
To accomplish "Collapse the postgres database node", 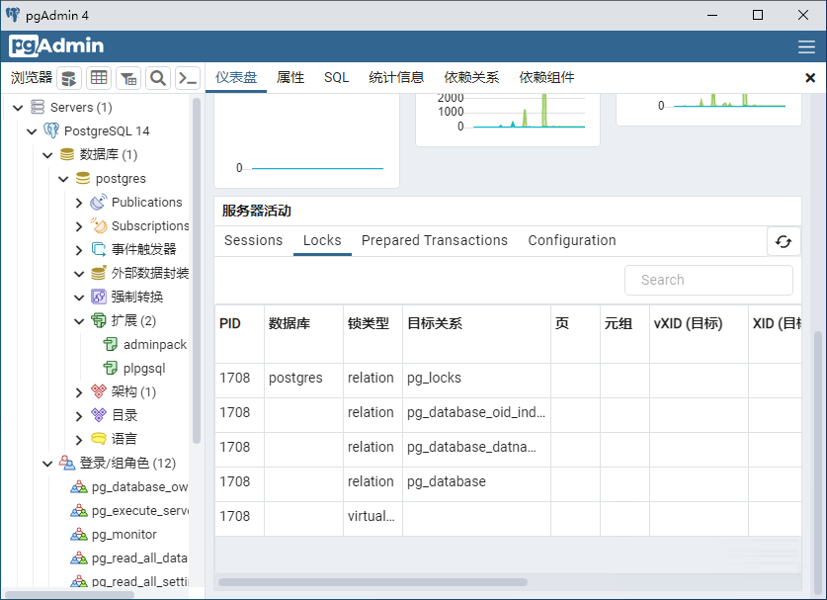I will [63, 179].
